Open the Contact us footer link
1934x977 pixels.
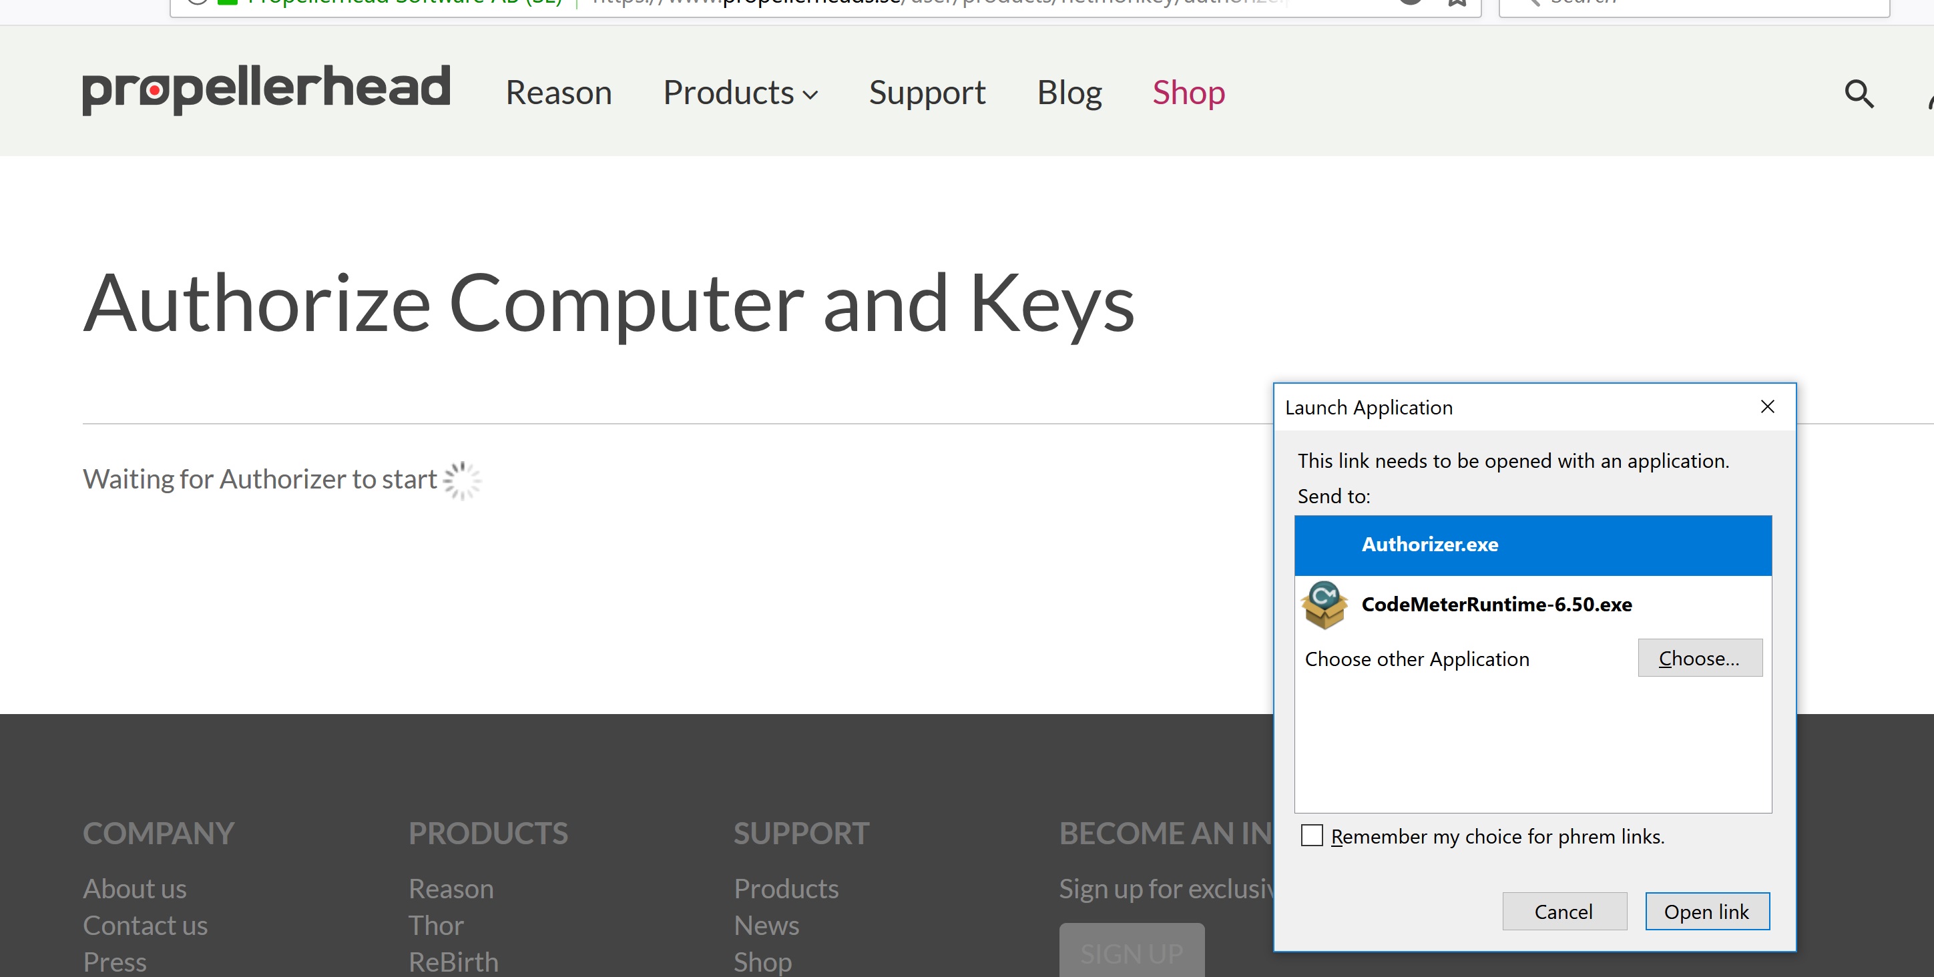tap(145, 925)
